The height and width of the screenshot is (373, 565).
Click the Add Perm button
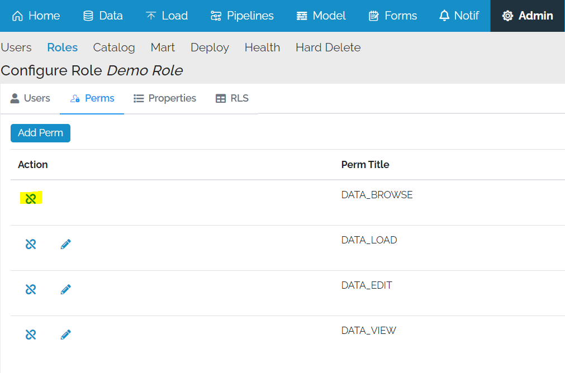pyautogui.click(x=40, y=133)
